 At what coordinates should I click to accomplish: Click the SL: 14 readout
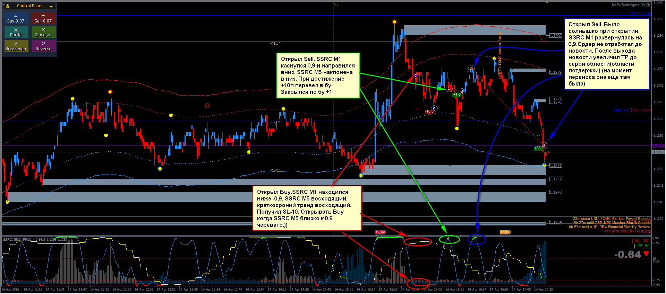click(641, 240)
